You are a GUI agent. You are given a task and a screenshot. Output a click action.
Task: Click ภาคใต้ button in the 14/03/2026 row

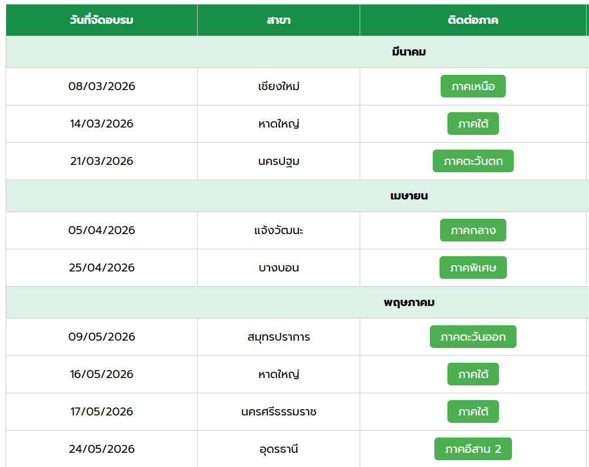pos(473,124)
